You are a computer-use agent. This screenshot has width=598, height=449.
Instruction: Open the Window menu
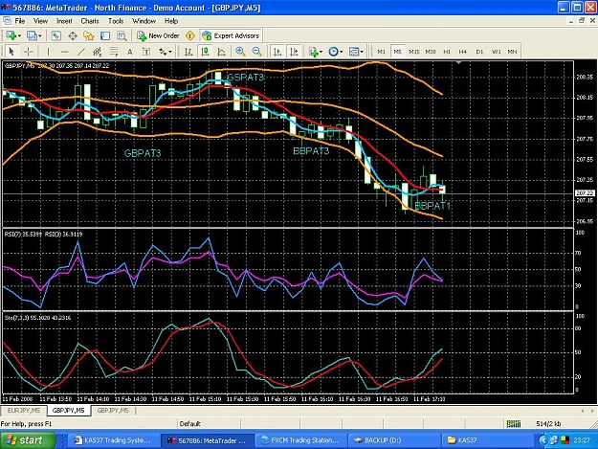click(x=144, y=21)
